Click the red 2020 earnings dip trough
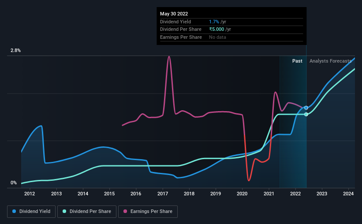The image size is (362, 224). 249,180
